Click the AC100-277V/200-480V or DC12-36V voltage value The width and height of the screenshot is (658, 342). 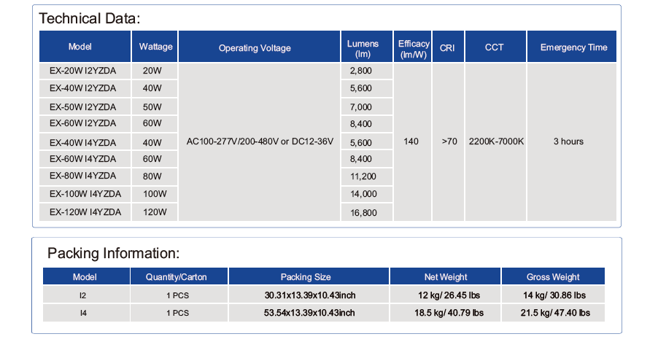pyautogui.click(x=260, y=141)
